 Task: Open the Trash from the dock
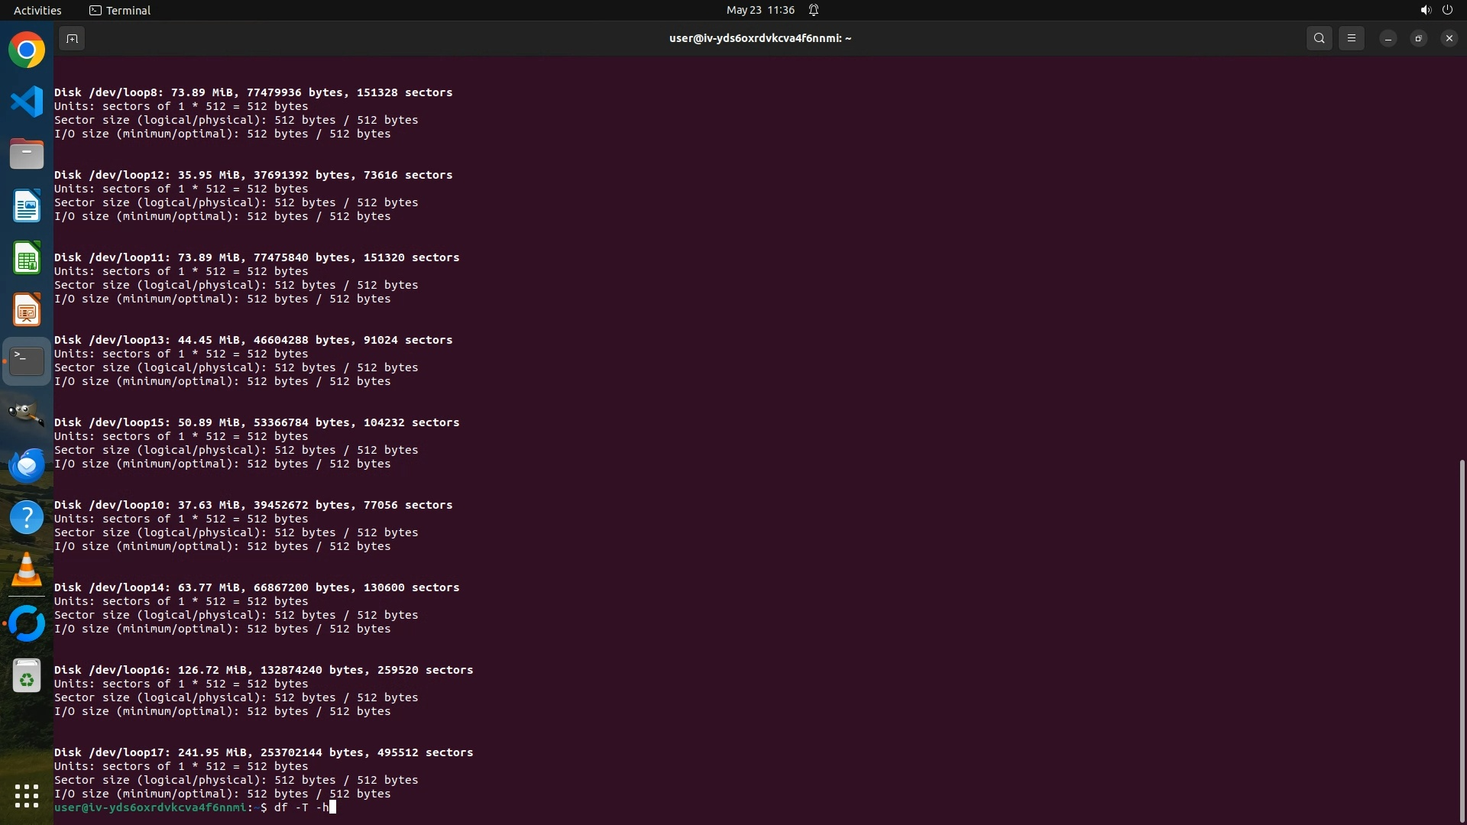[27, 675]
